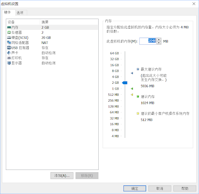Select the 显示器 device row
Viewport: 199px width, 194px height.
click(x=52, y=63)
